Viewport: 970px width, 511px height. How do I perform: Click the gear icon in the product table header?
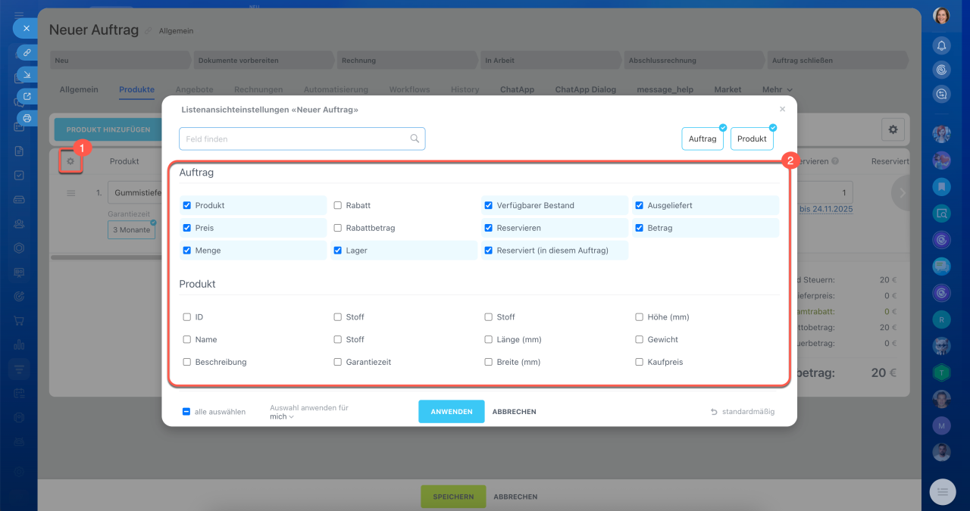pos(70,161)
